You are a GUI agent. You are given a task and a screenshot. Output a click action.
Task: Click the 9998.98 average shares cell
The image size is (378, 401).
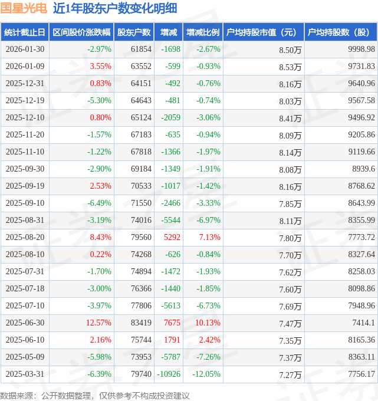(361, 50)
